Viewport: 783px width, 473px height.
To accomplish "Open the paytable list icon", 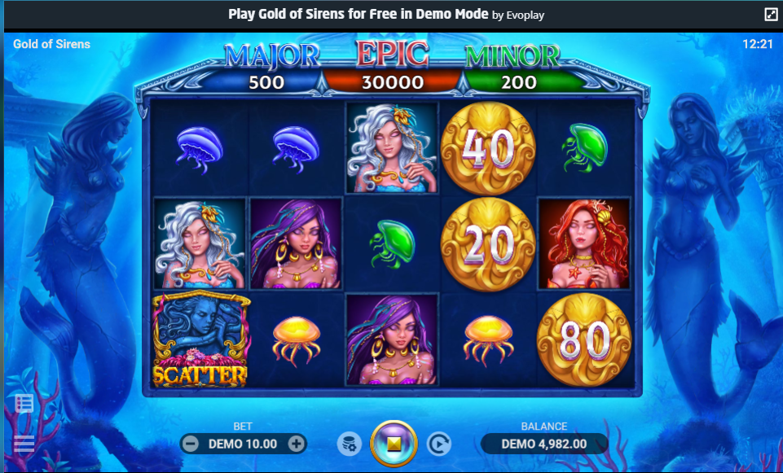I will click(x=24, y=403).
